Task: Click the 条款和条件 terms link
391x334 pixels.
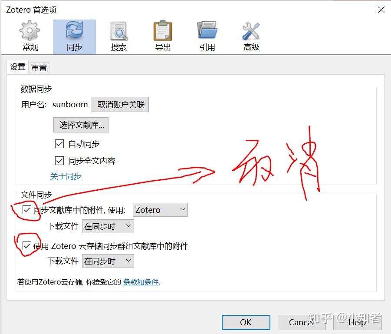Action: 141,281
